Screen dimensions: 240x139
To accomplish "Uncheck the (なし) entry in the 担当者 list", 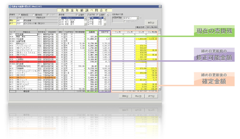I will point(60,18).
